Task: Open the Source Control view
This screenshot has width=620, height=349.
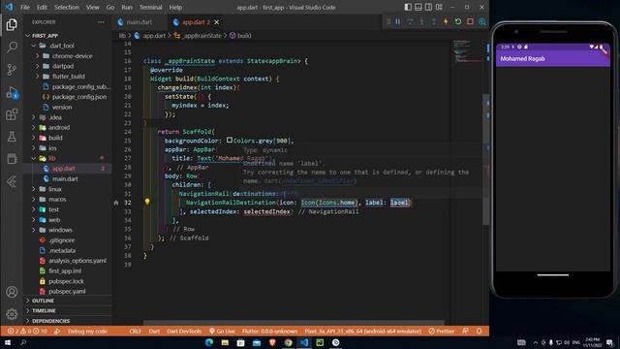Action: tap(12, 70)
